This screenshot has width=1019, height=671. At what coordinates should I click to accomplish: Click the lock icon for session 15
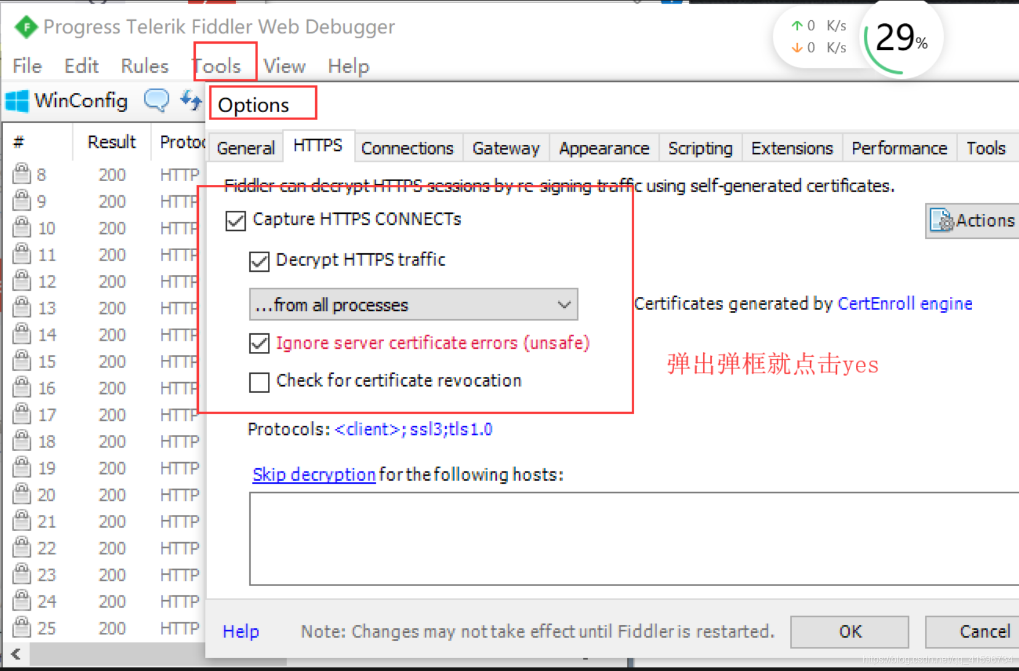coord(22,360)
